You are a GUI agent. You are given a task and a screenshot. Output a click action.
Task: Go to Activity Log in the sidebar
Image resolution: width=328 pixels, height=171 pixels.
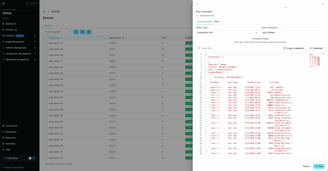click(11, 29)
